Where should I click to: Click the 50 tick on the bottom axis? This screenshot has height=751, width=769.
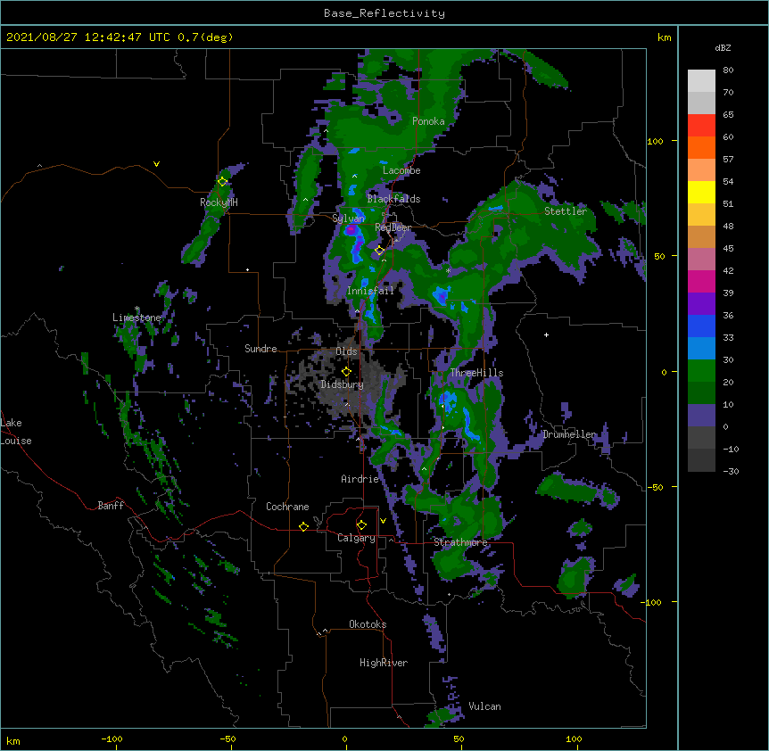[x=459, y=739]
